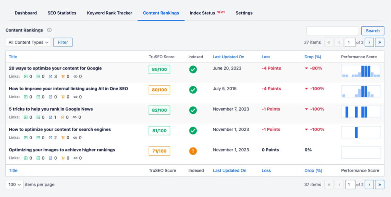Screen dimensions: 391x197
Task: Click indexed checkmark for internal linking post
Action: click(193, 90)
